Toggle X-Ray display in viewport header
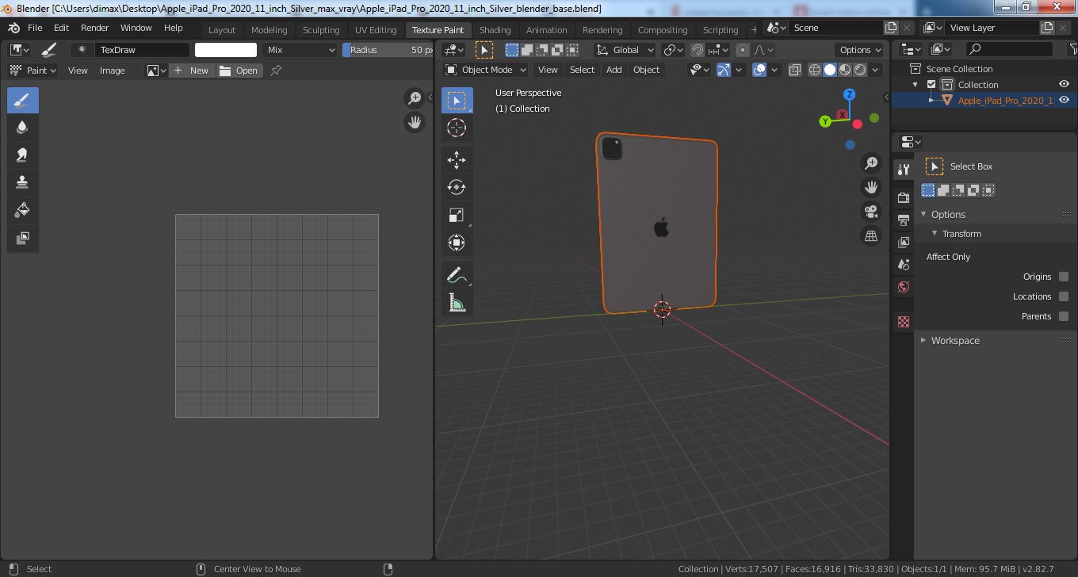 (795, 70)
